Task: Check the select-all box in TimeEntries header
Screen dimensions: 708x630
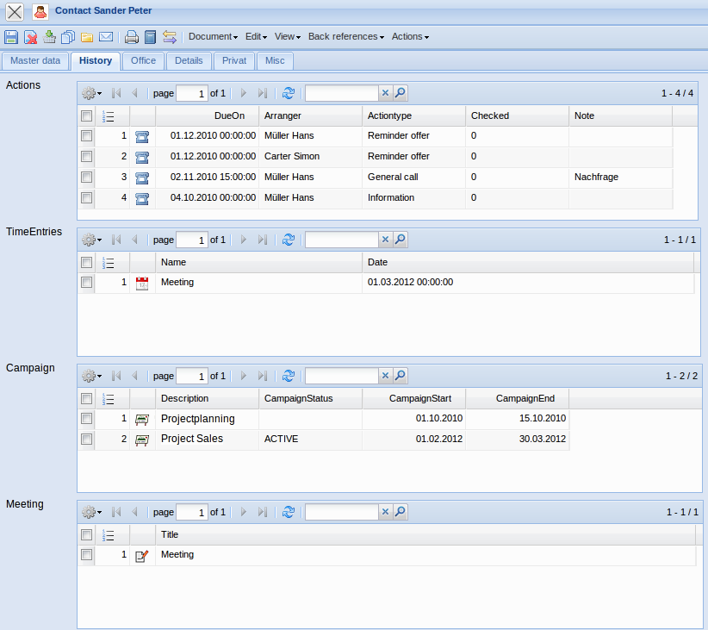Action: 86,262
